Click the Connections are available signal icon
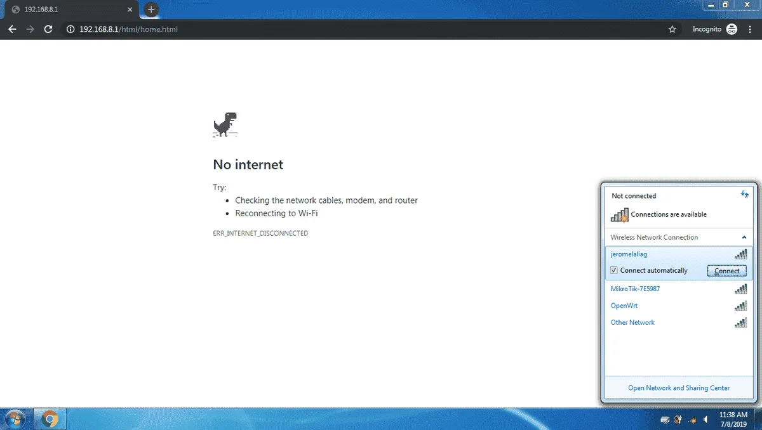The height and width of the screenshot is (430, 762). click(x=619, y=215)
